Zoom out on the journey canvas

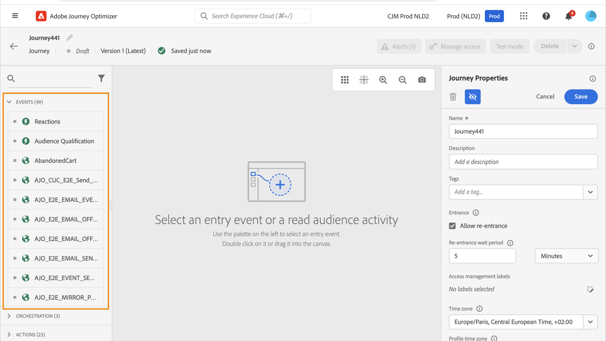coord(402,79)
